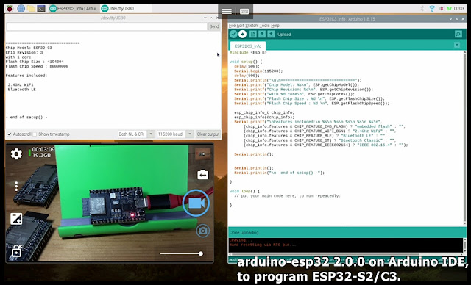Click the Bluetooth tray icon
471x285 pixels.
tap(422, 8)
